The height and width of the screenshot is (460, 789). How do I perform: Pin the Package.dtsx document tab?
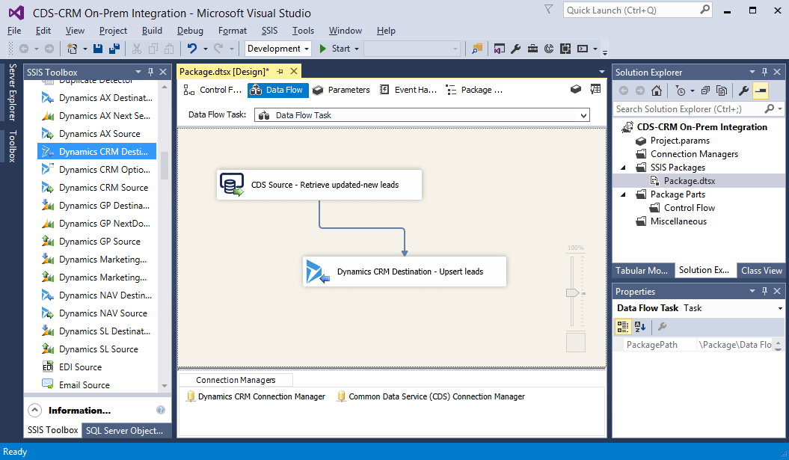click(x=280, y=72)
